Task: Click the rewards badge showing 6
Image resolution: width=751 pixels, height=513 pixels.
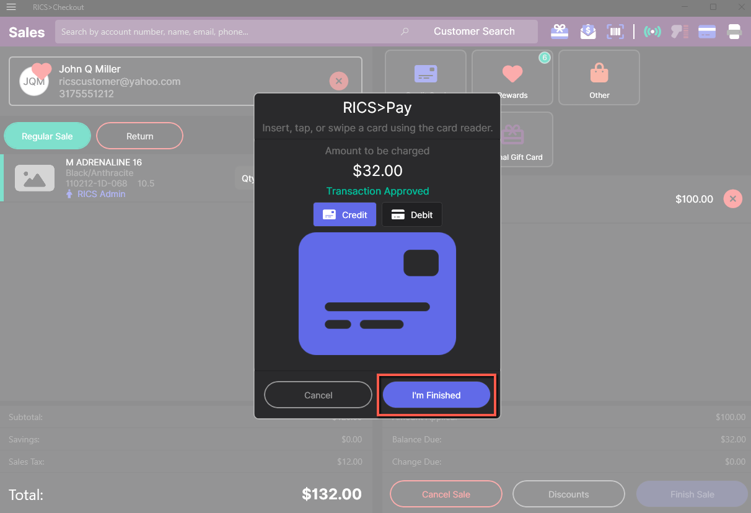Action: click(x=544, y=58)
